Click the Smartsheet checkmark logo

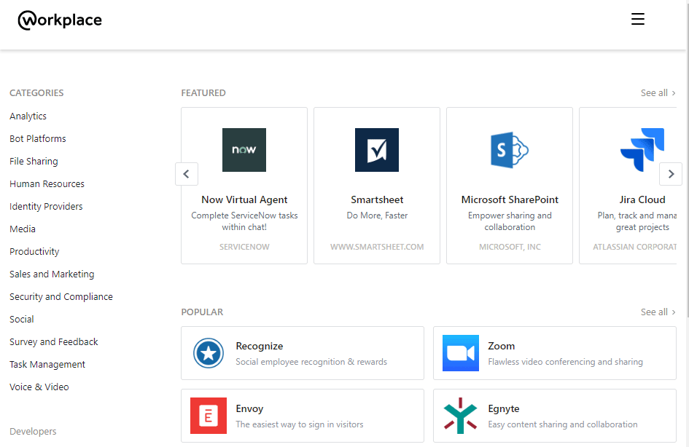pyautogui.click(x=377, y=150)
